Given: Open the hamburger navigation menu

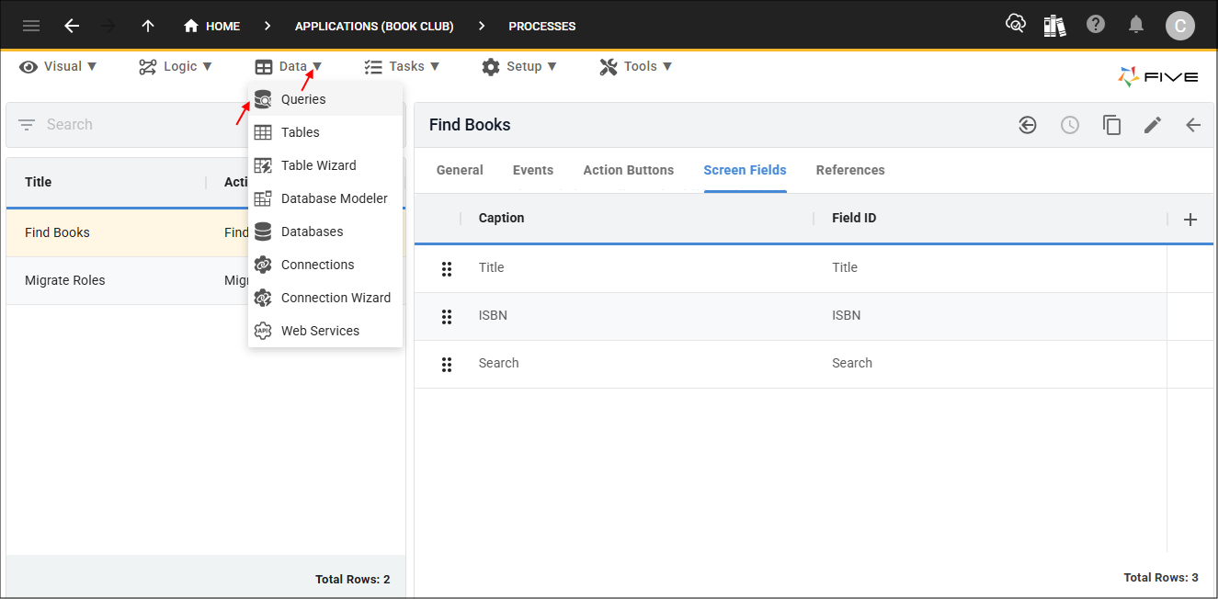Looking at the screenshot, I should click(30, 25).
